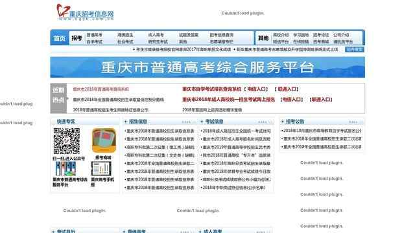The image size is (415, 233).
Task: Select 社会考试 in the navigation bar
Action: point(125,41)
